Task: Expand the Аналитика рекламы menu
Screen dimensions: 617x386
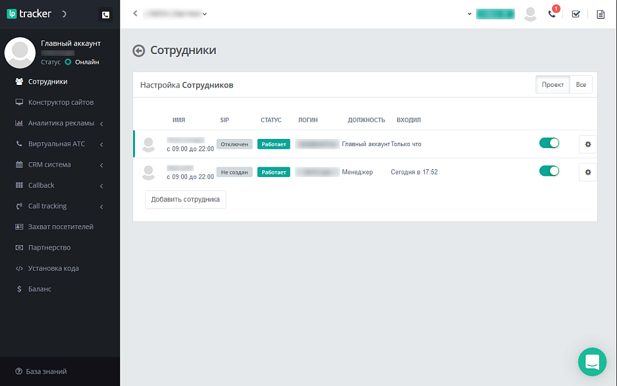Action: (60, 123)
